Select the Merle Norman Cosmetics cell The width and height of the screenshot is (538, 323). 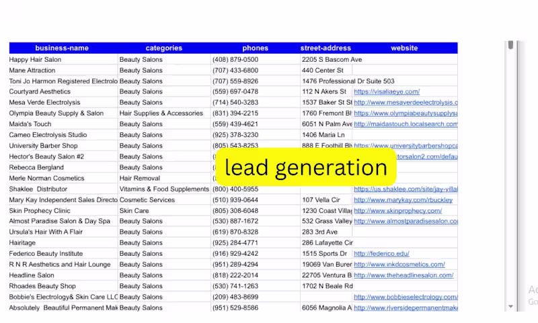(x=63, y=178)
